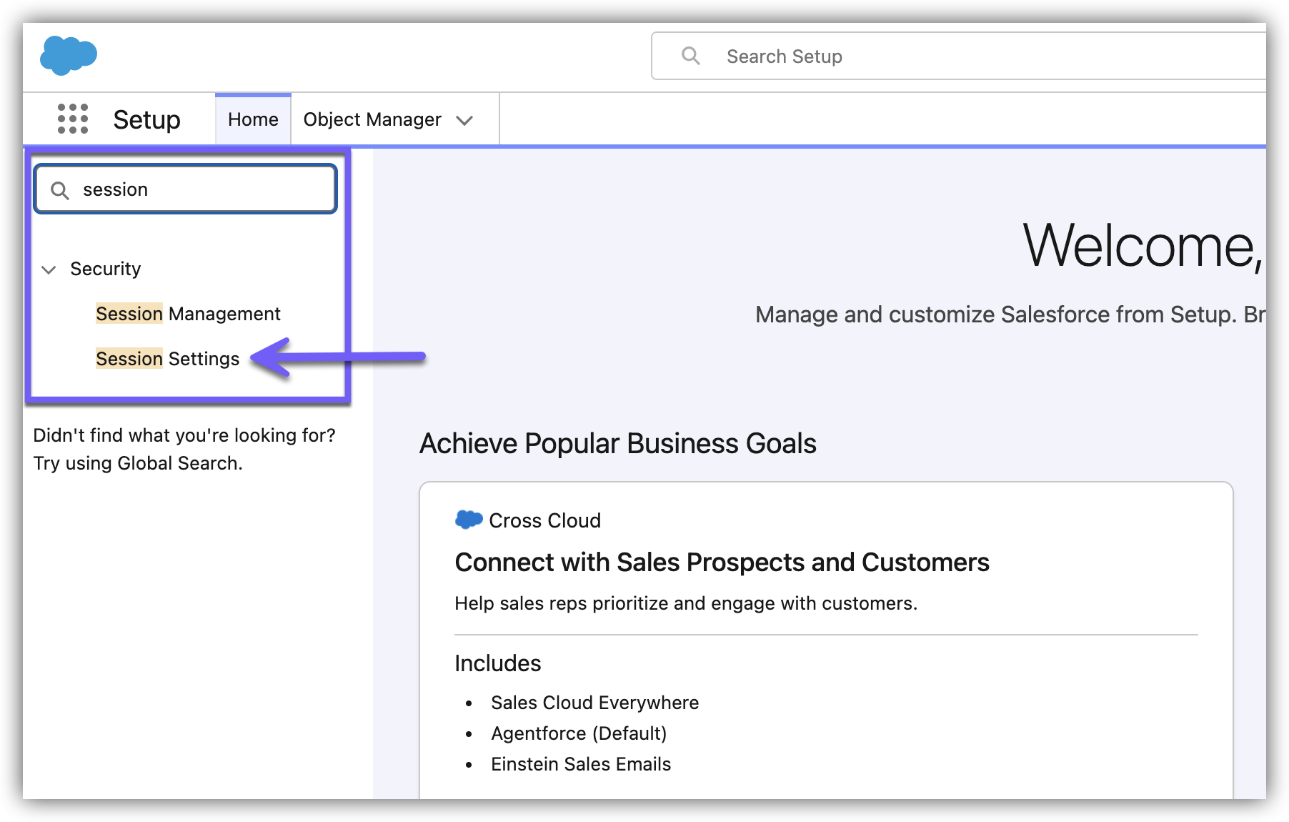Switch to the Home tab

coord(253,119)
